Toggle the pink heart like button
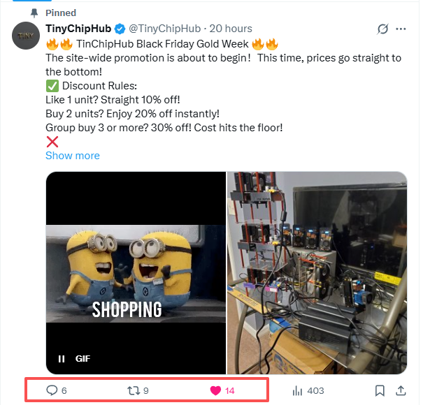Screen dimensions: 423x405 click(x=215, y=390)
